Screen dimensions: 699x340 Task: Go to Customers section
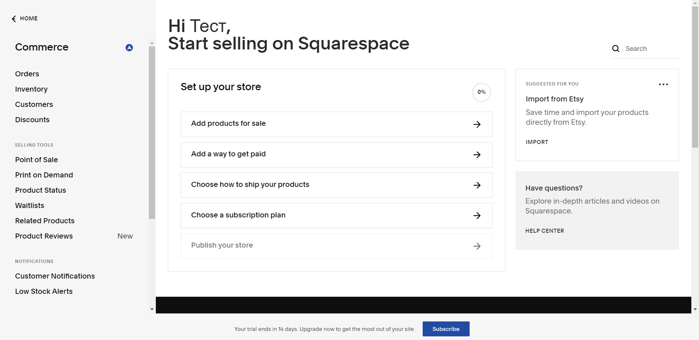pos(34,104)
